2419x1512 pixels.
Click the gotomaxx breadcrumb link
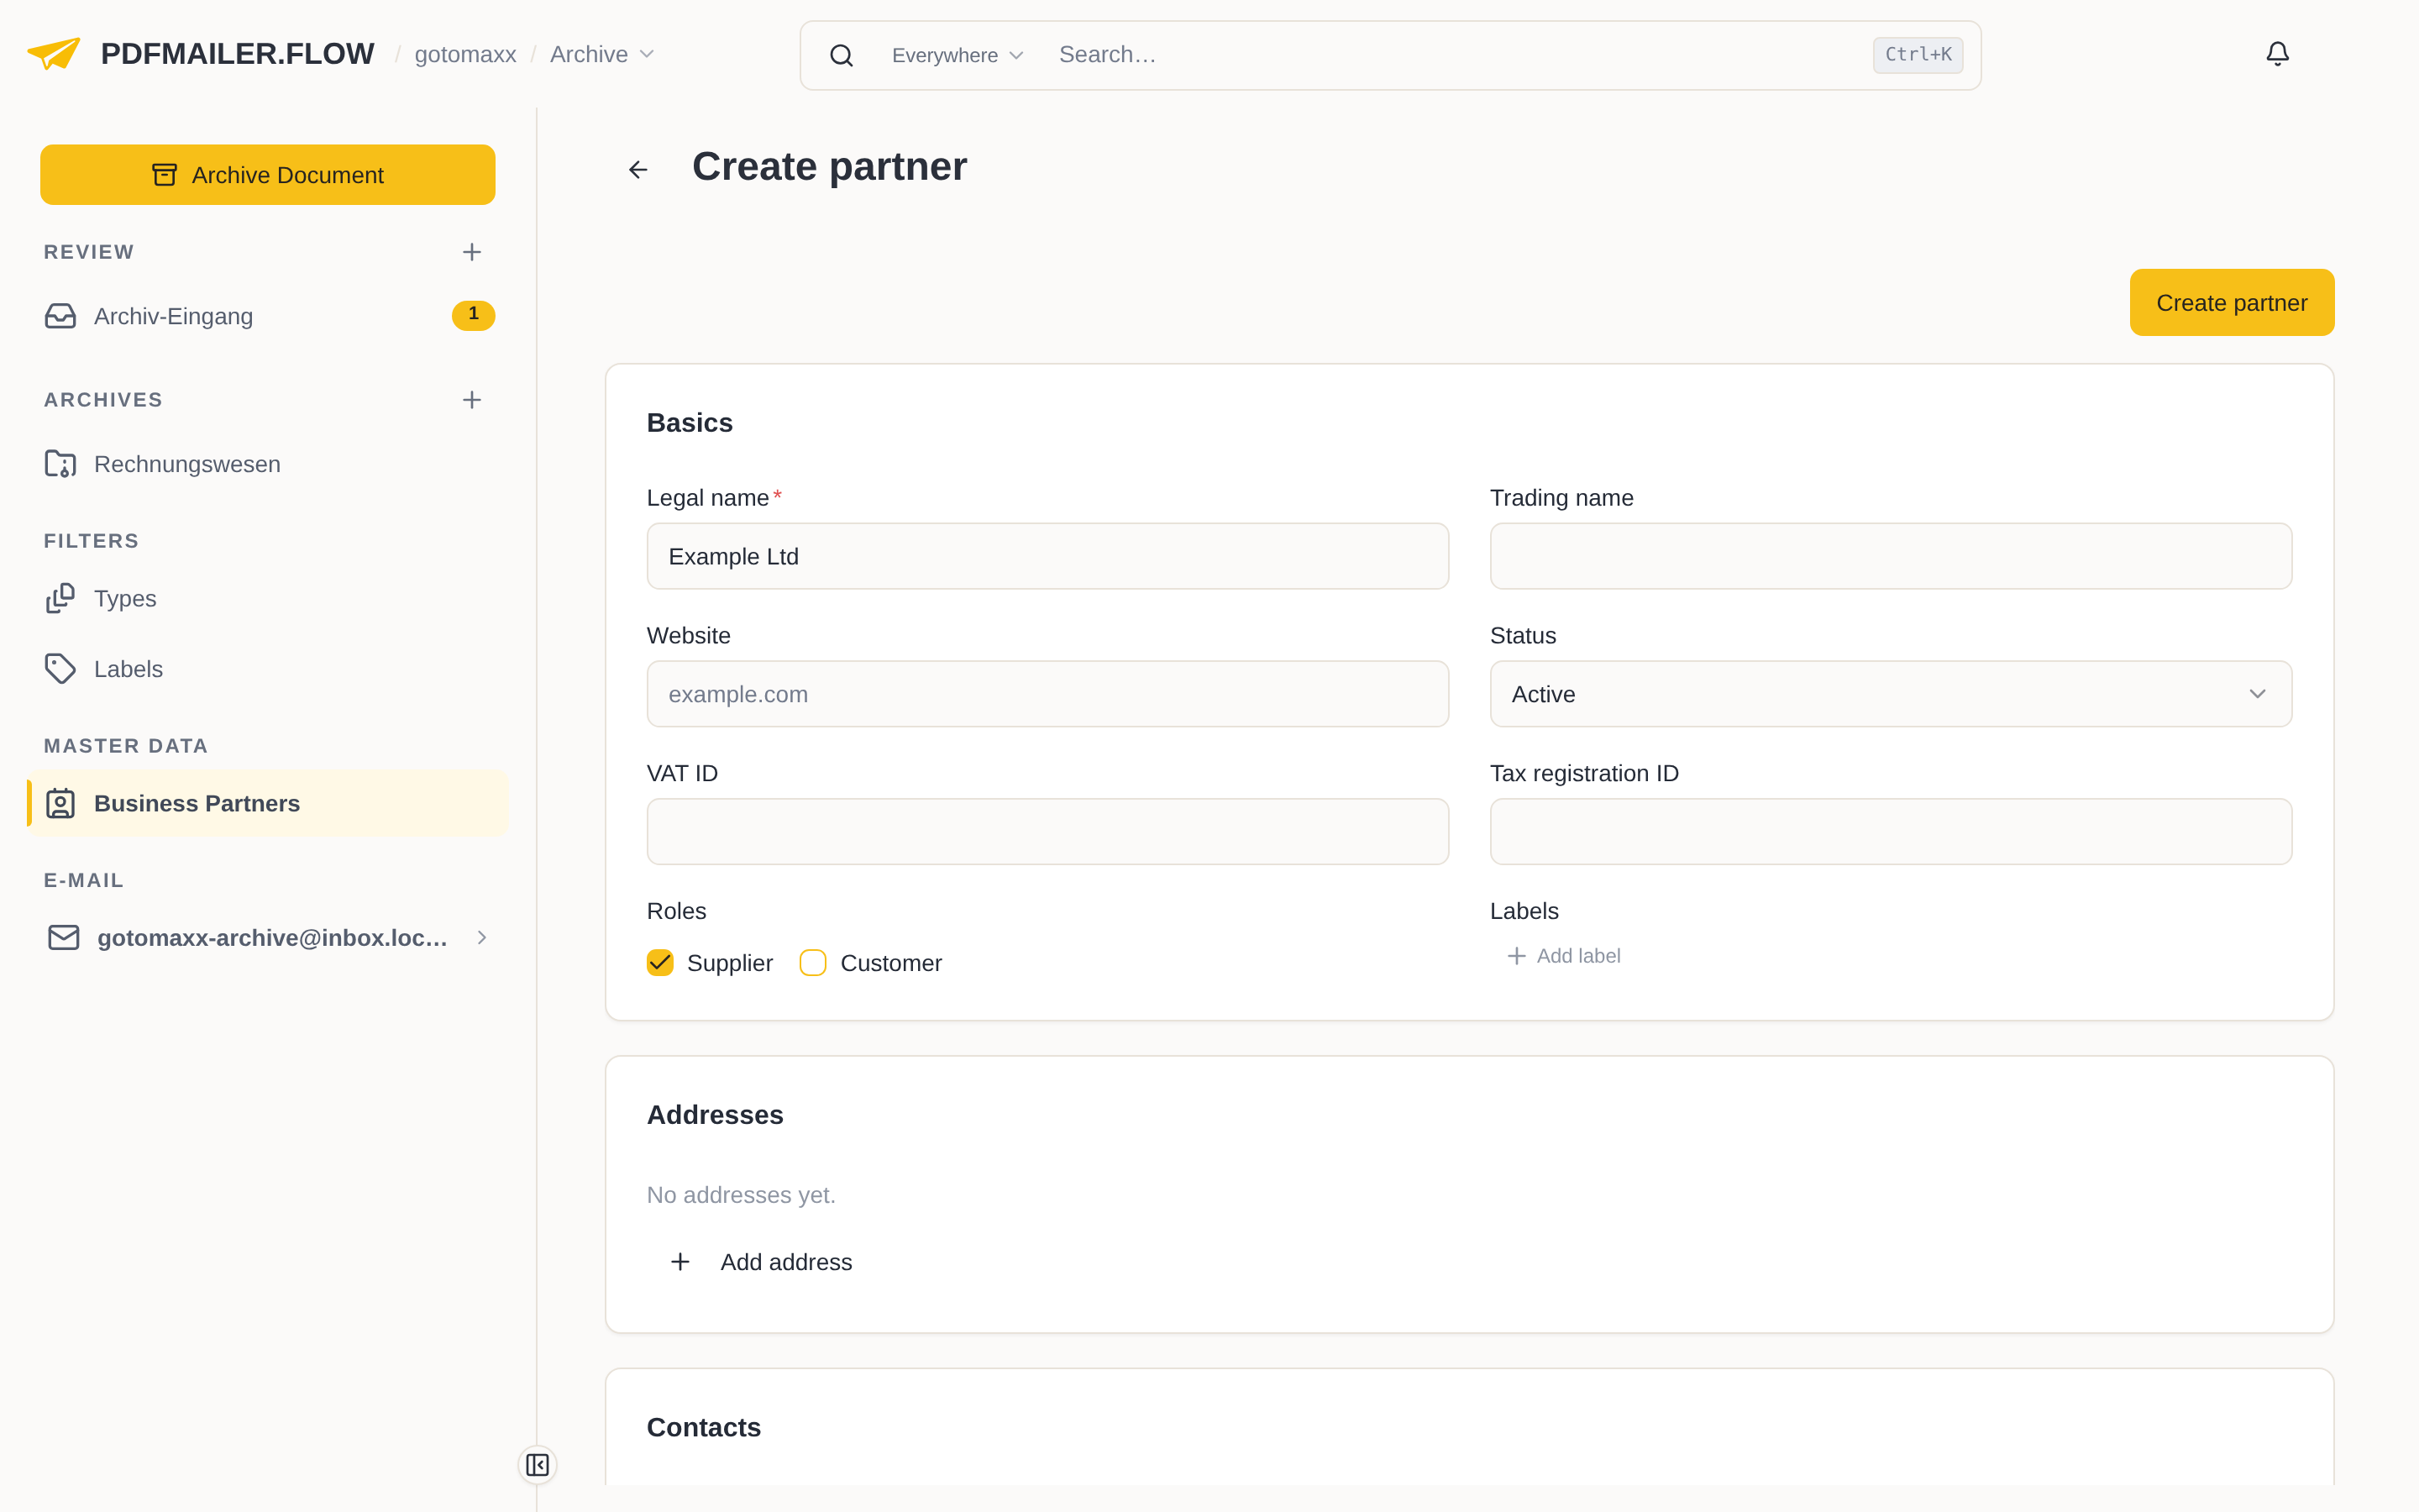tap(464, 54)
